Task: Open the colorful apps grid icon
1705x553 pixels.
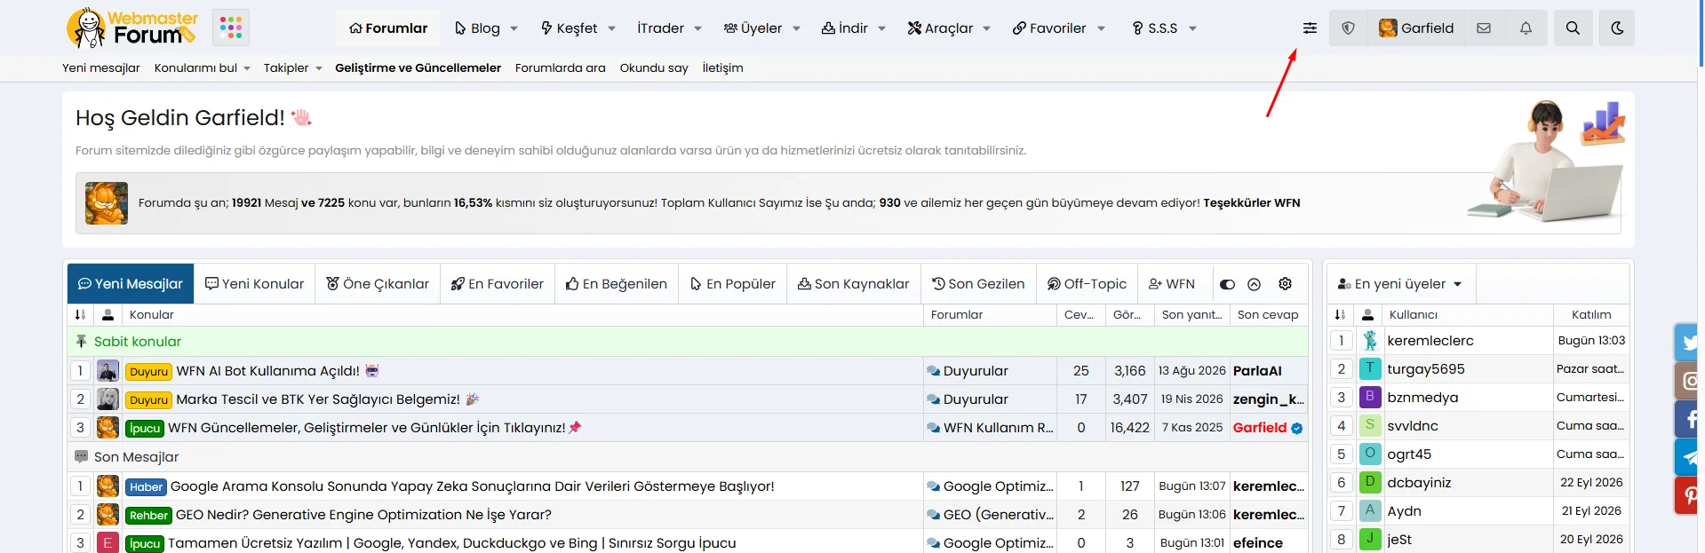Action: tap(231, 28)
